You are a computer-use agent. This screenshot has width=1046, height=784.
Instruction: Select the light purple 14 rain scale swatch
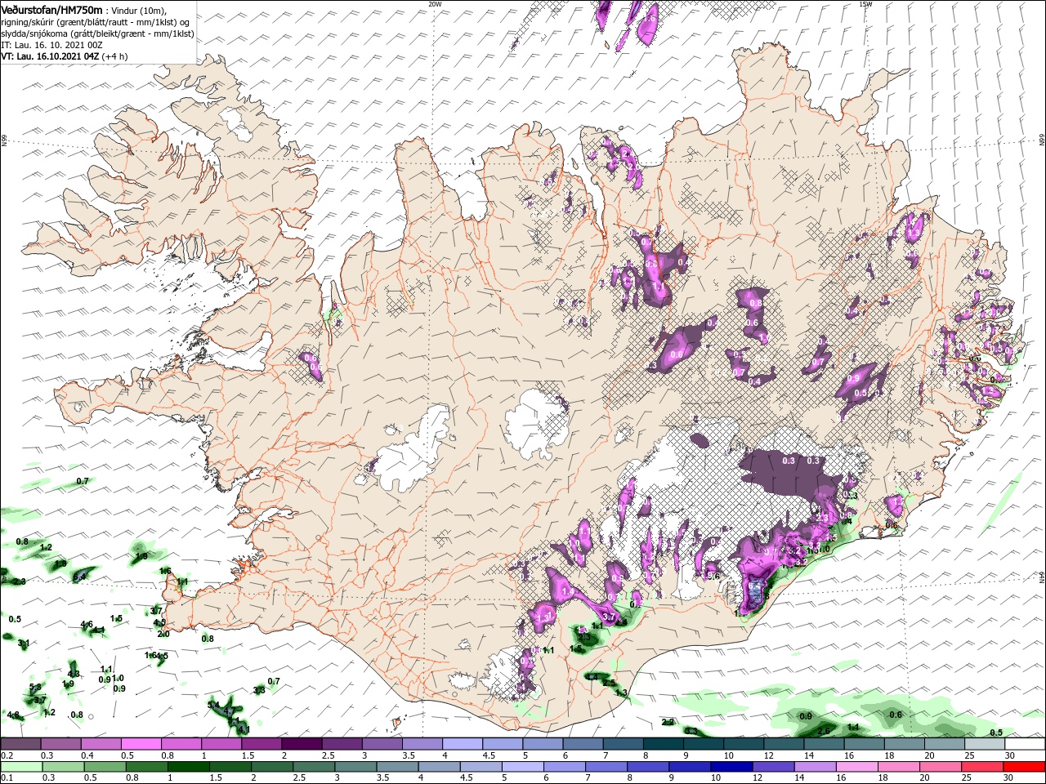tap(816, 767)
